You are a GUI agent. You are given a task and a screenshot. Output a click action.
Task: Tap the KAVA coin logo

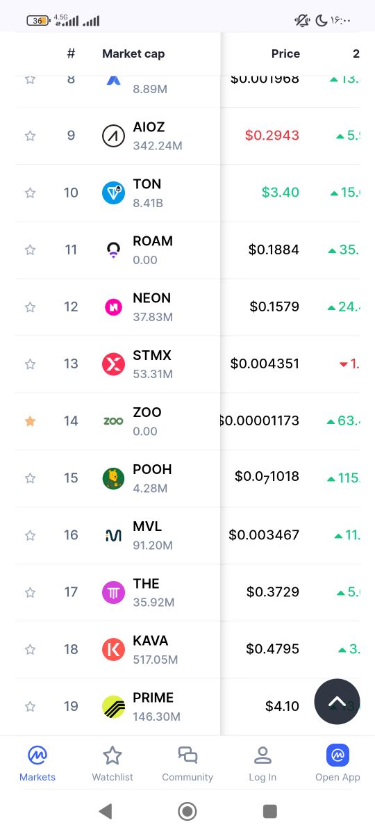(x=113, y=649)
